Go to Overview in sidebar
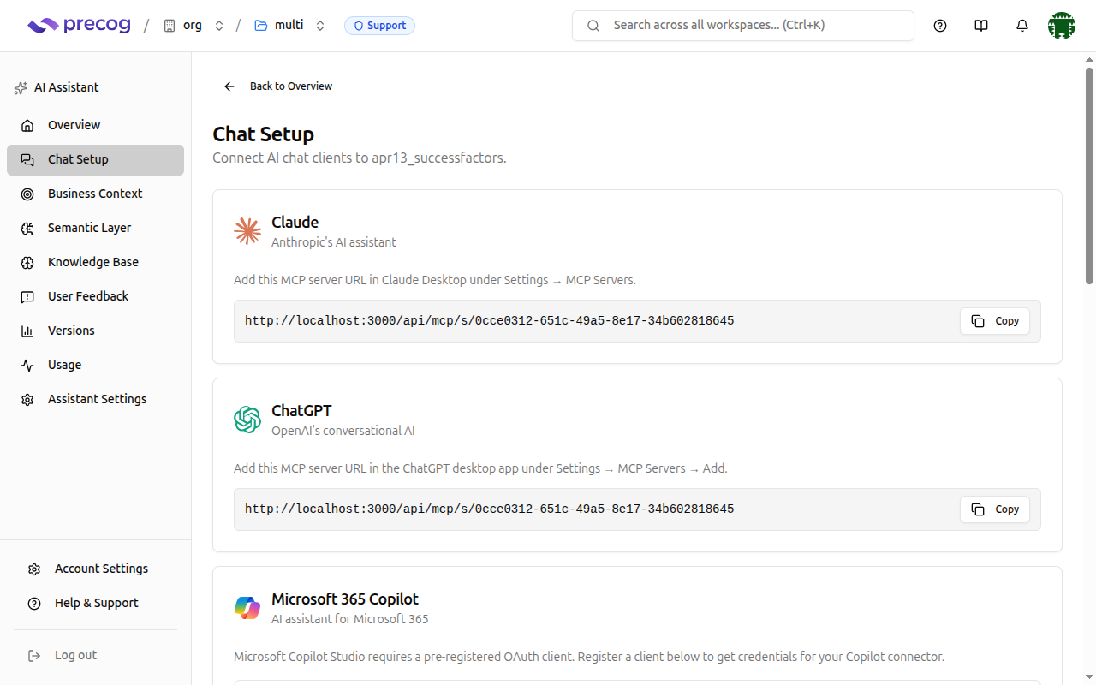This screenshot has width=1096, height=685. [x=95, y=125]
